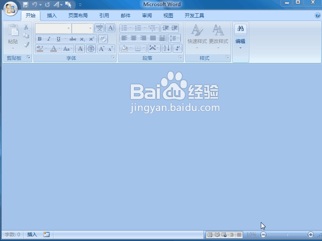The height and width of the screenshot is (241, 322).
Task: Grow font size
Action: [x=102, y=49]
